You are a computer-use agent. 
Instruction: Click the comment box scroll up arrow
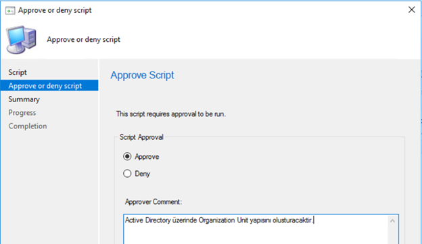pos(392,221)
